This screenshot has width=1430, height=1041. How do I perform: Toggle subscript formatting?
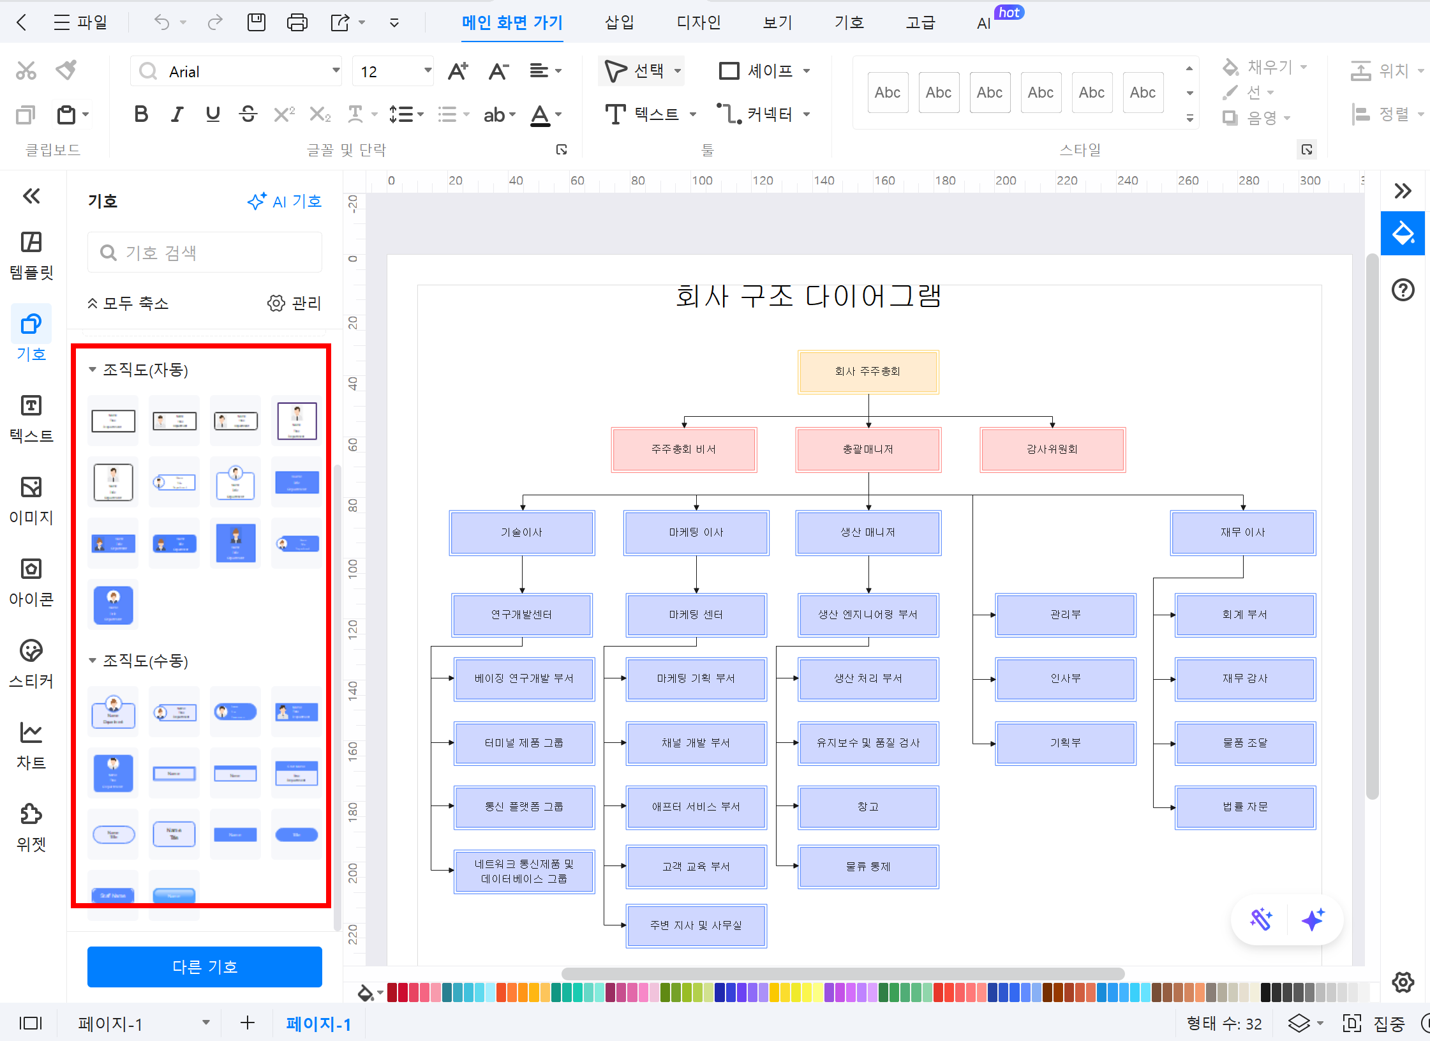pos(320,115)
